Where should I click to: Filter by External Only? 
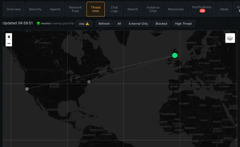pyautogui.click(x=138, y=24)
